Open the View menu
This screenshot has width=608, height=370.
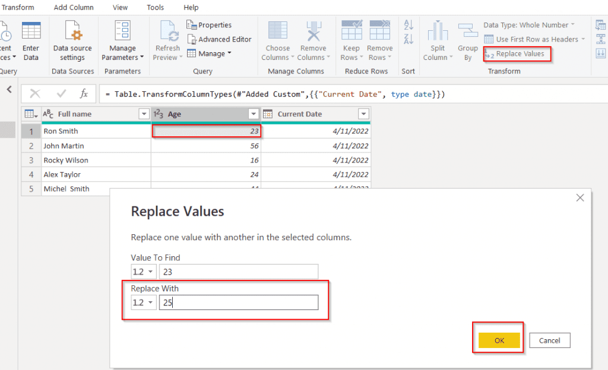tap(120, 7)
